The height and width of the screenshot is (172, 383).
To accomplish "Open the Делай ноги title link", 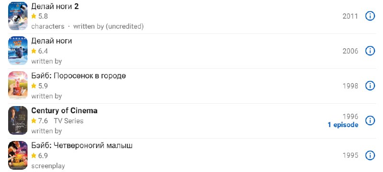I will [52, 41].
